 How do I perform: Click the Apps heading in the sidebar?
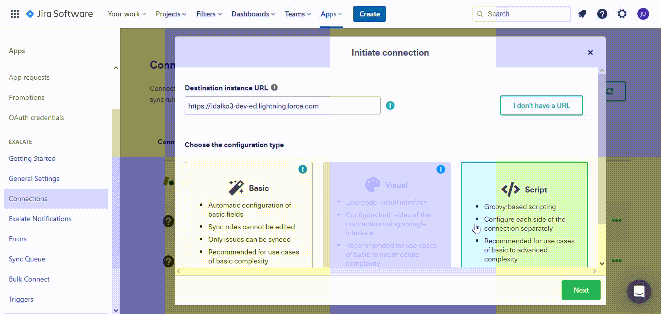[17, 51]
